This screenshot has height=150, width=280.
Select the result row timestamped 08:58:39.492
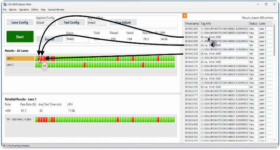pos(228,104)
